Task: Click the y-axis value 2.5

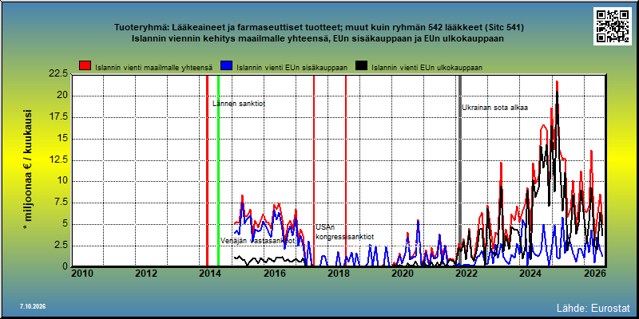Action: click(x=60, y=246)
